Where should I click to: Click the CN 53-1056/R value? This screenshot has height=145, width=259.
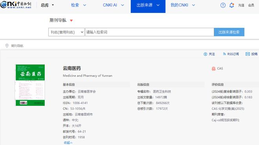(x=78, y=109)
